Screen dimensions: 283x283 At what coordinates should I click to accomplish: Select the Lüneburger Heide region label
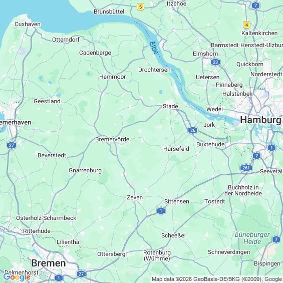pos(252,238)
